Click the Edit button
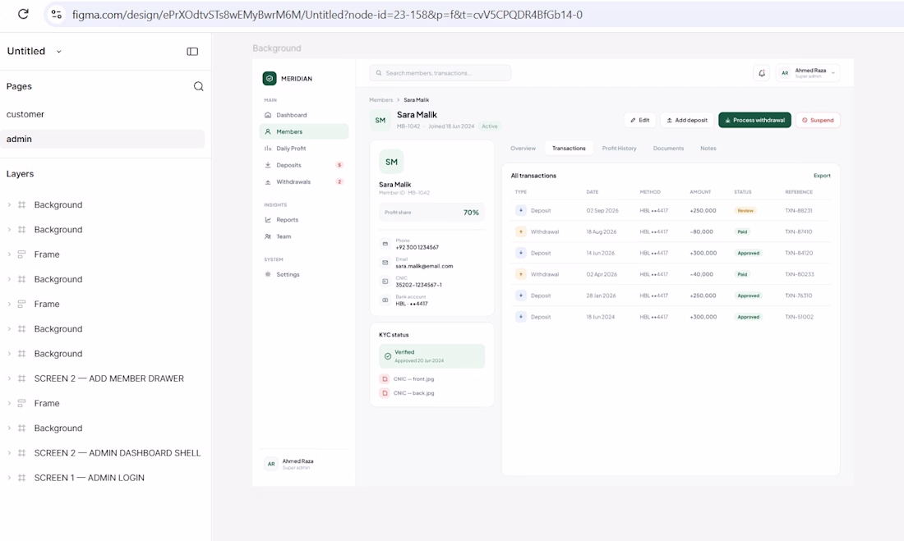Viewport: 904px width, 541px height. (640, 121)
